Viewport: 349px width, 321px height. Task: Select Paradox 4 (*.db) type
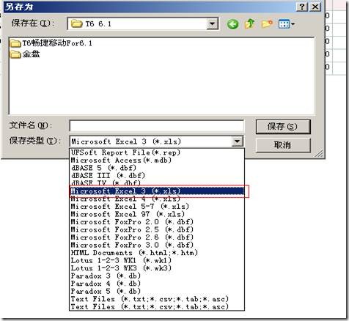point(157,284)
